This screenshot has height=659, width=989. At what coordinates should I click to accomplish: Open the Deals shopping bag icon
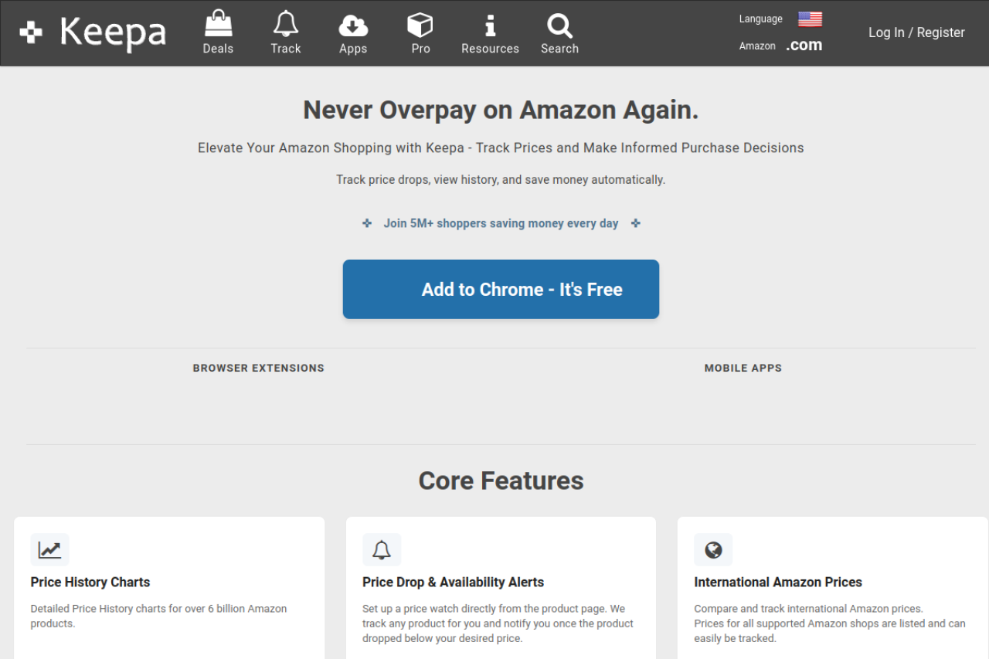218,25
